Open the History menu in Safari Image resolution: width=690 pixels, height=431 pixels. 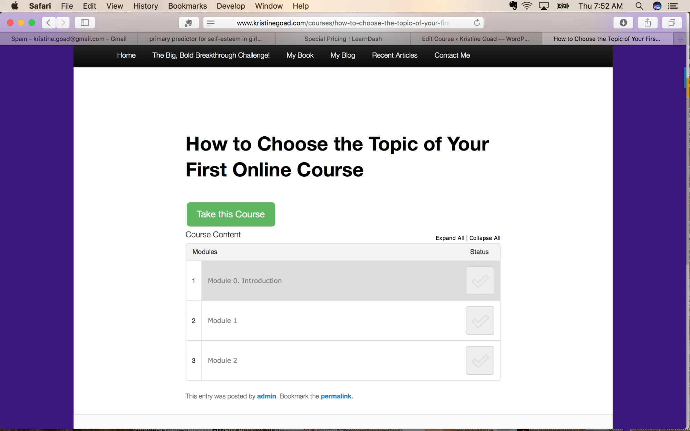pos(145,6)
